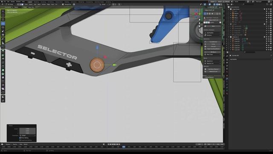Viewport: 273px width, 154px height.
Task: Select the Measure ruler tool
Action: click(3, 43)
